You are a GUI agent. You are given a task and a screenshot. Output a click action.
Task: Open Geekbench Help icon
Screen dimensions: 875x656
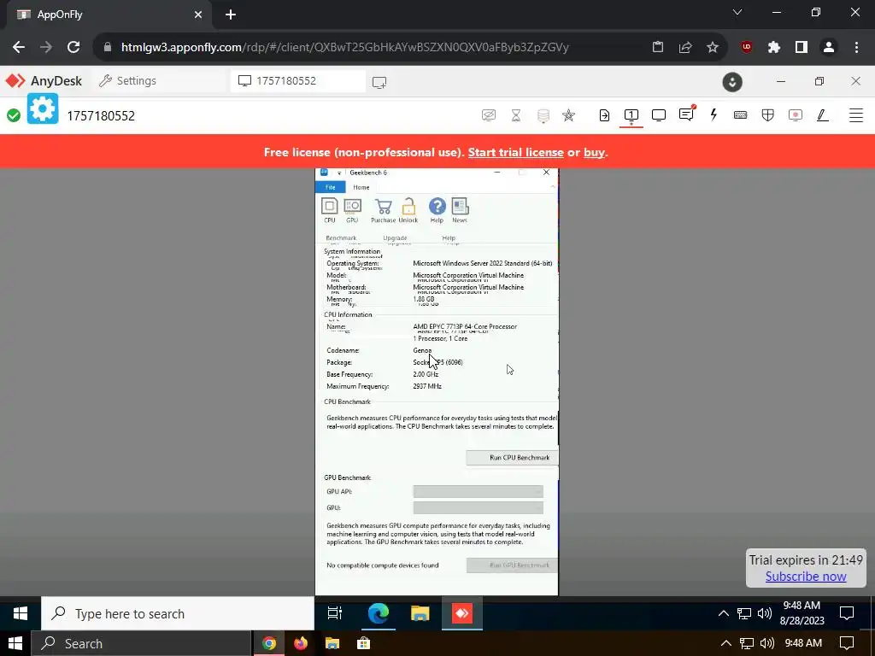click(x=437, y=210)
